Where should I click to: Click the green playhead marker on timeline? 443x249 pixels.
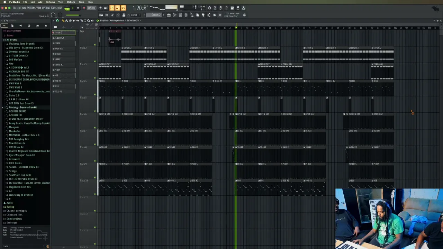tap(236, 28)
